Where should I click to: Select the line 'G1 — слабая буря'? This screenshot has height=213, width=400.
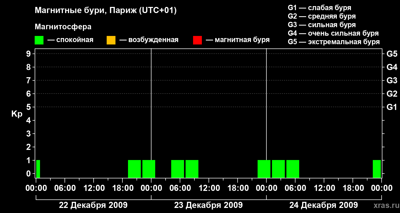(x=319, y=7)
